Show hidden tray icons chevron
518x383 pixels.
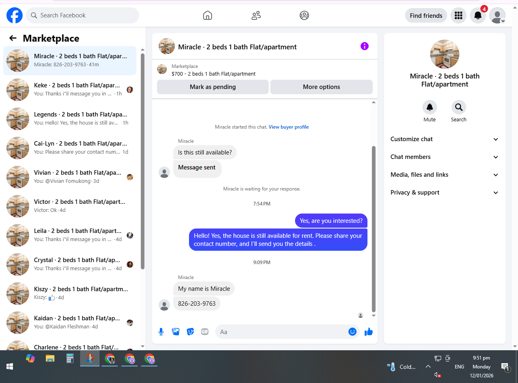(428, 366)
